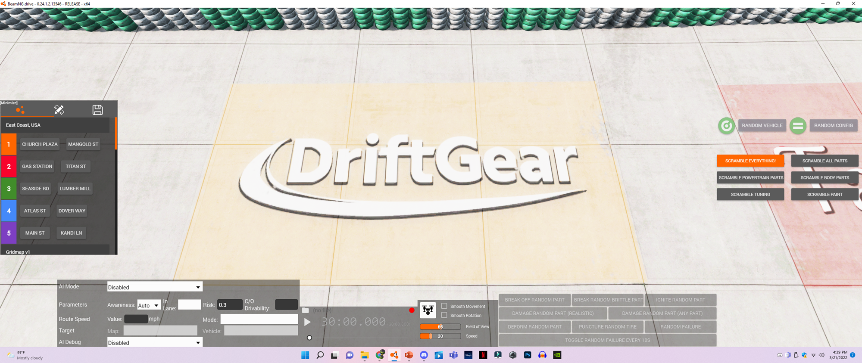Click Scramble Tuning button

pos(750,194)
